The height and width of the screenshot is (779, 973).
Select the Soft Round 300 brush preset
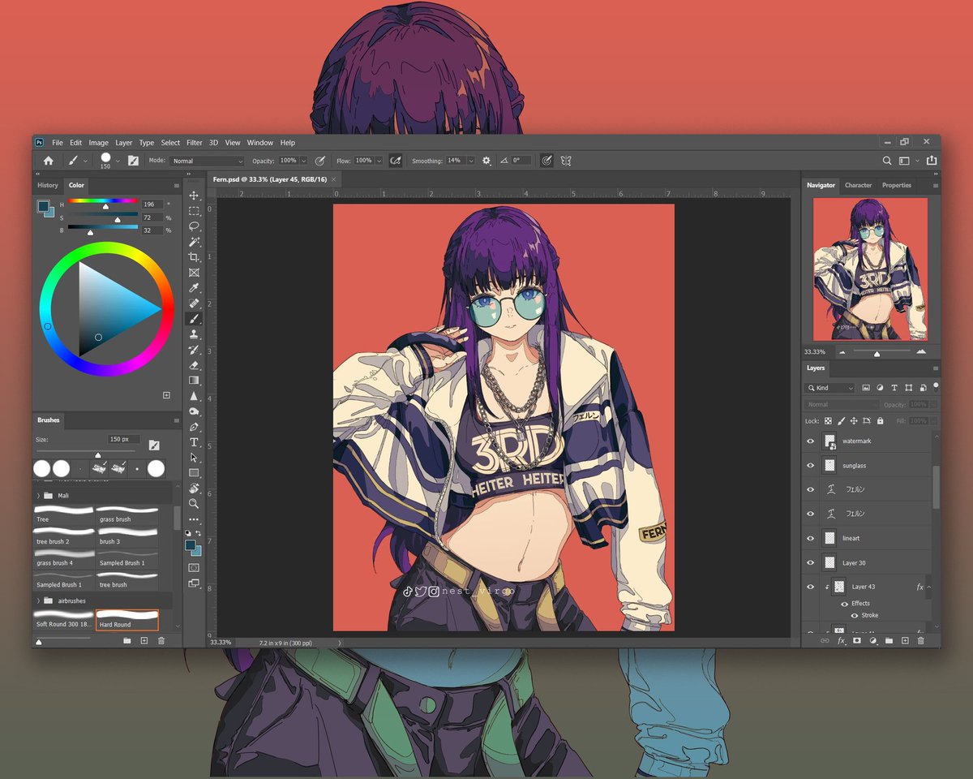click(64, 620)
